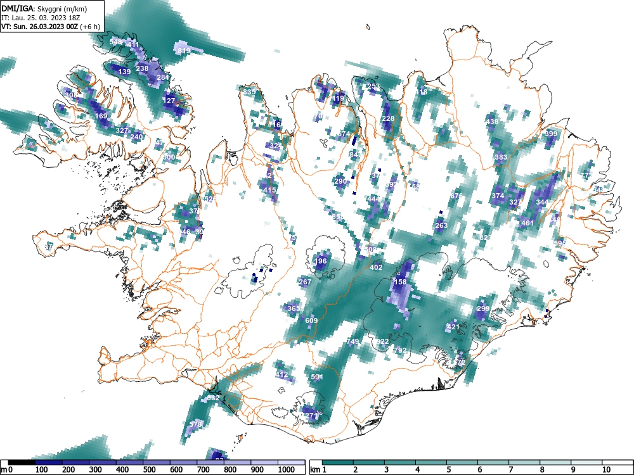
Task: Select the 344 map value
Action: [x=542, y=201]
